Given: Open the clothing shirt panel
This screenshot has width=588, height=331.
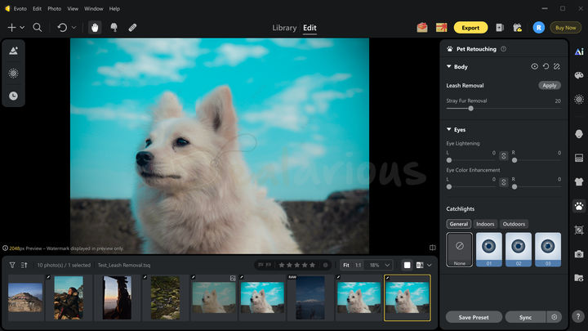Looking at the screenshot, I should point(579,182).
